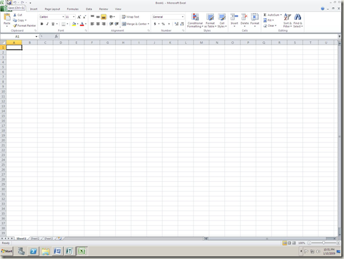Open the font size dropdown
This screenshot has width=344, height=259.
(74, 17)
